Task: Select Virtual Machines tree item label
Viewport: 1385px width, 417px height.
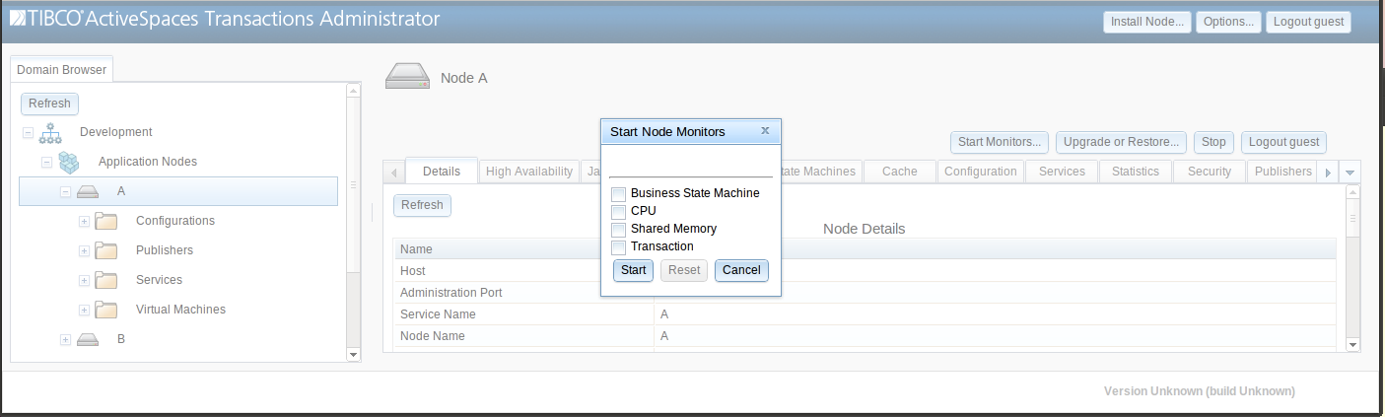Action: [x=180, y=310]
